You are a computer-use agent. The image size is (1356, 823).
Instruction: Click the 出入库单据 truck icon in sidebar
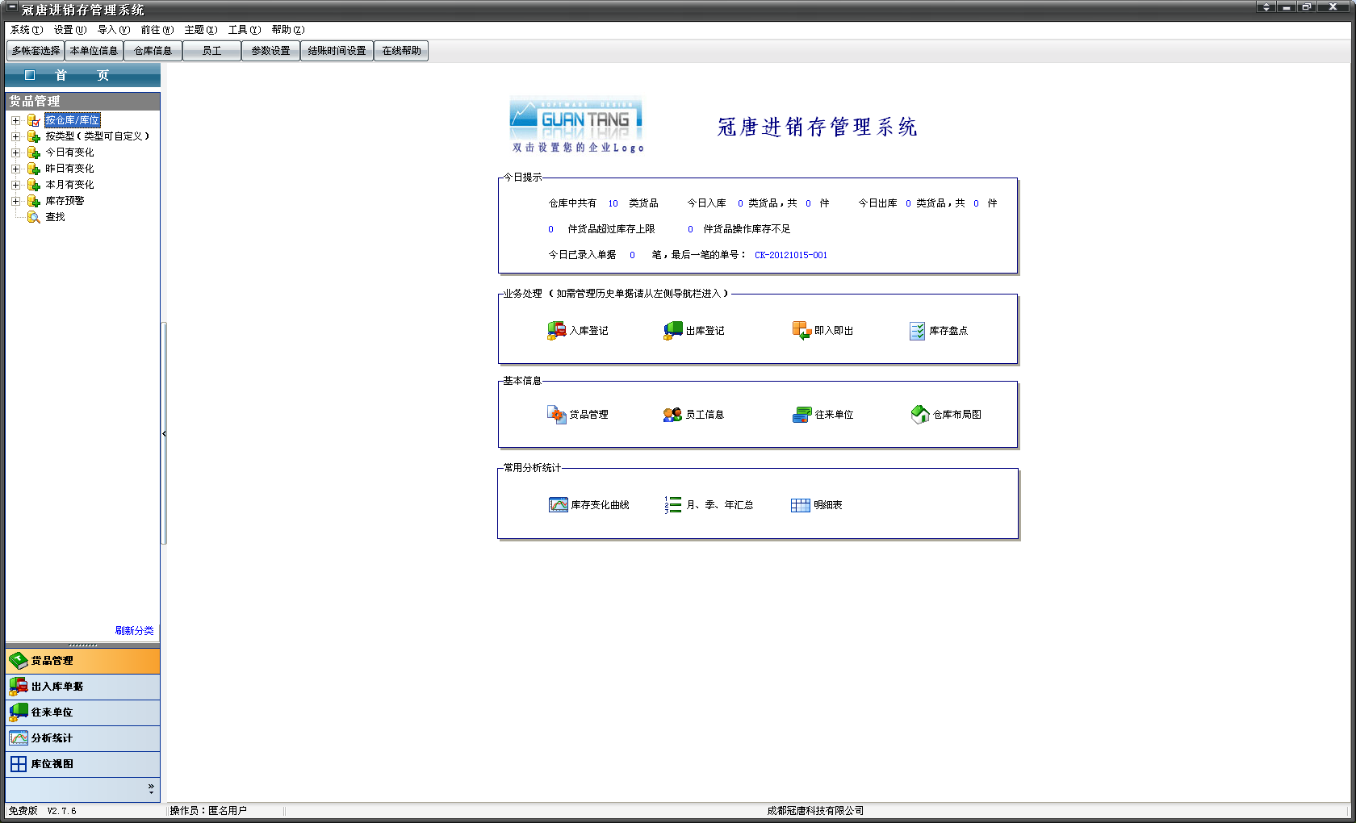(x=19, y=687)
